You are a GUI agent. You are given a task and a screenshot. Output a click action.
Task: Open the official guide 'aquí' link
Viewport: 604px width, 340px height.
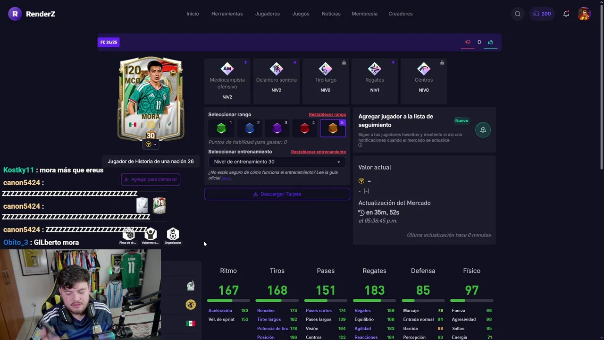pyautogui.click(x=226, y=178)
